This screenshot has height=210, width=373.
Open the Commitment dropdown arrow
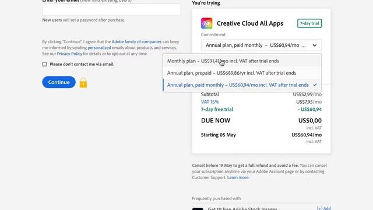pos(315,45)
